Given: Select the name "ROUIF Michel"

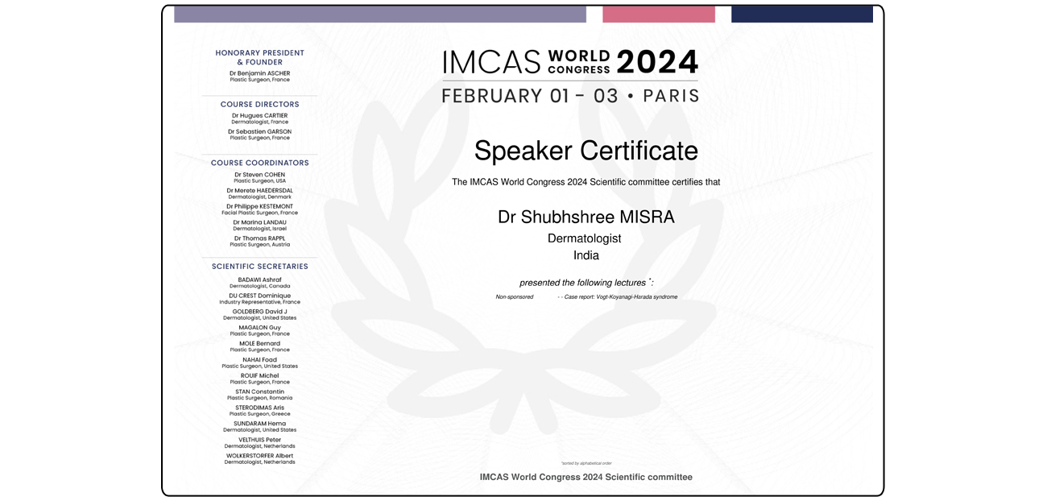Looking at the screenshot, I should 259,375.
